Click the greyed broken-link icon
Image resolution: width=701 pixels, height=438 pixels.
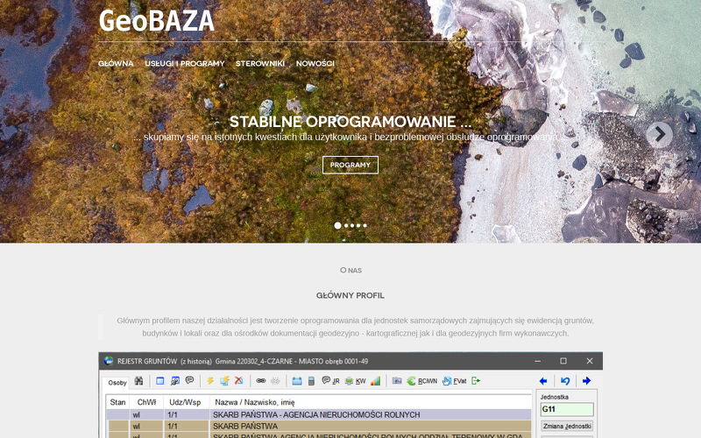pos(275,381)
